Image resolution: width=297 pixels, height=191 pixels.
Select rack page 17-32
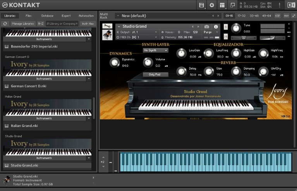[242, 16]
